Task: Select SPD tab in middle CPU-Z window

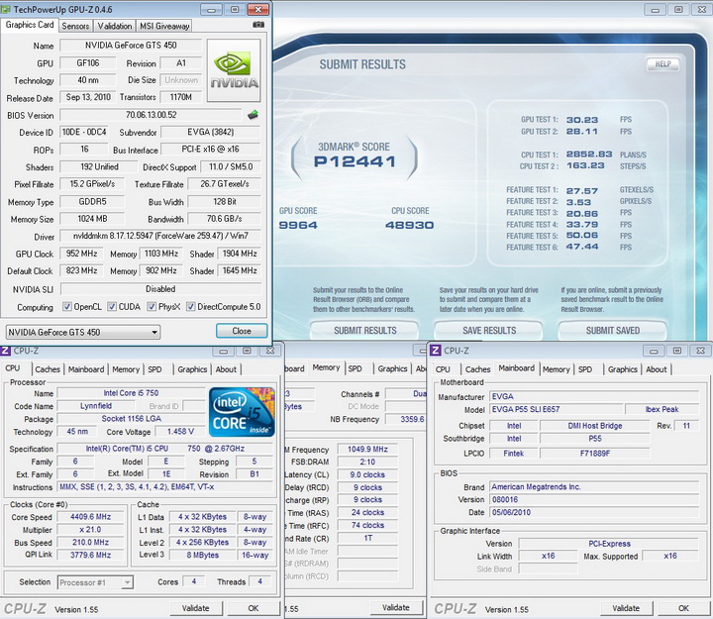Action: (356, 368)
